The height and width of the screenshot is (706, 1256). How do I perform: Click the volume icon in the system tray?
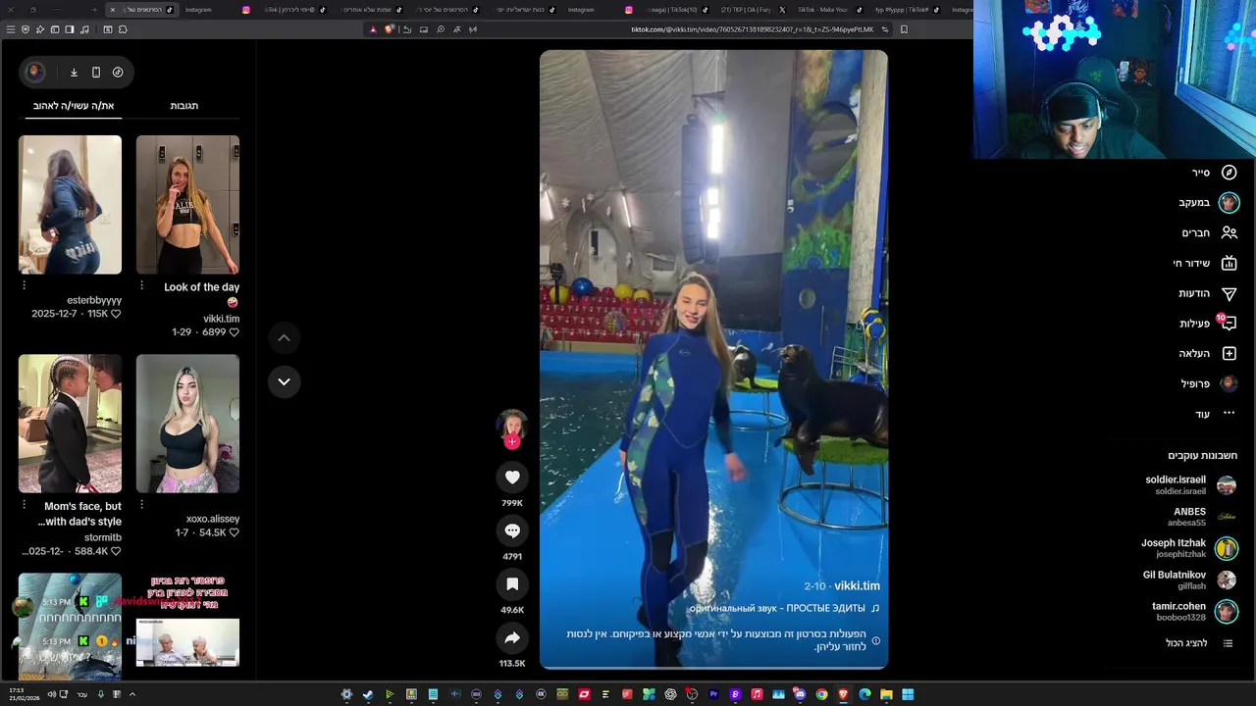tap(51, 694)
